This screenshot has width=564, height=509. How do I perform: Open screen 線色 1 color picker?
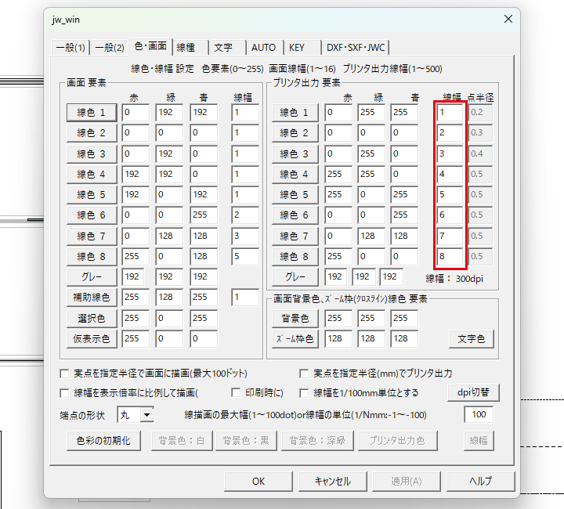[x=92, y=113]
